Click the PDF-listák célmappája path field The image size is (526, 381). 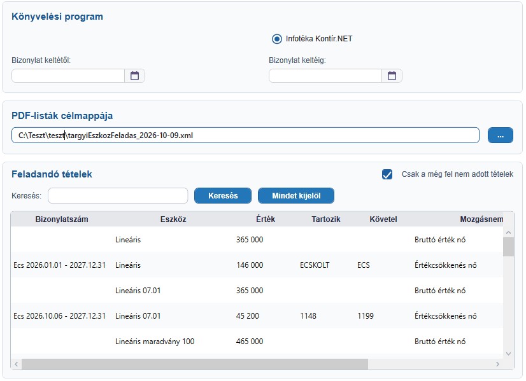pos(245,135)
